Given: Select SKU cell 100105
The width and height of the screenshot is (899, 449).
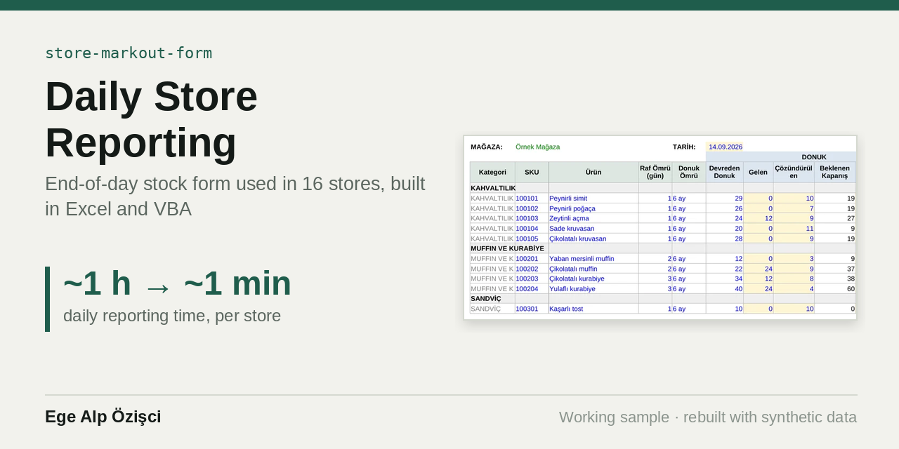Looking at the screenshot, I should (x=532, y=239).
